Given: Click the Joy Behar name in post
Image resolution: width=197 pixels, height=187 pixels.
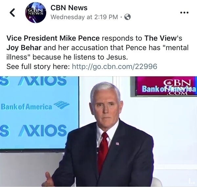Looking at the screenshot, I should [24, 48].
